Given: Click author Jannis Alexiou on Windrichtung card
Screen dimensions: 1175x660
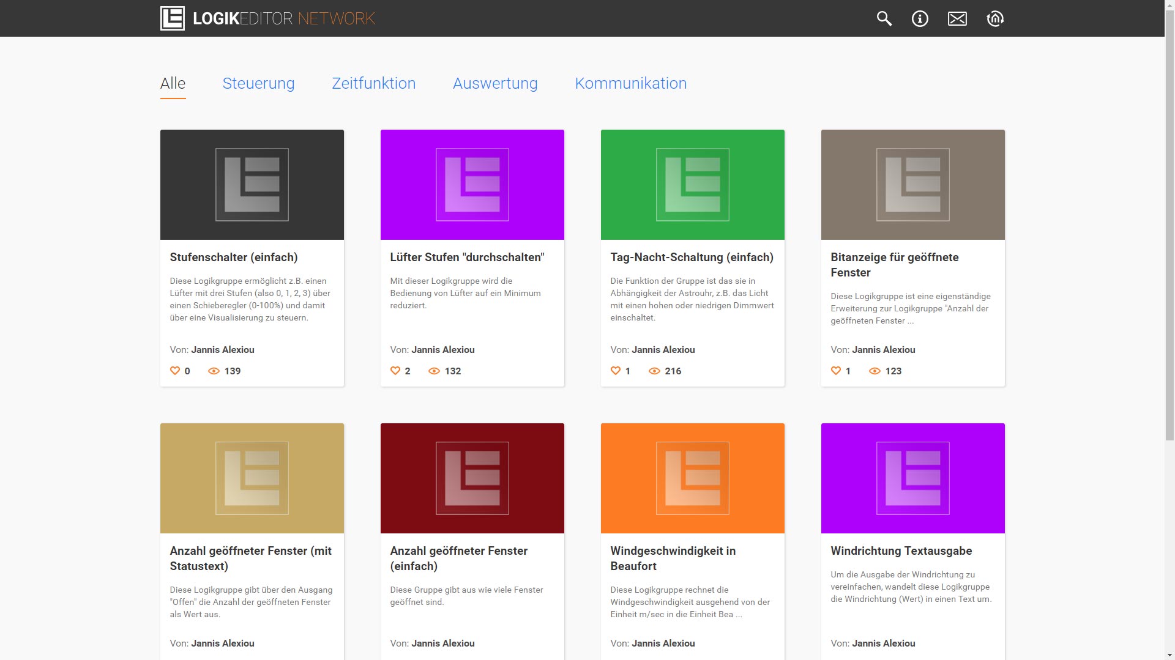Looking at the screenshot, I should coord(884,643).
